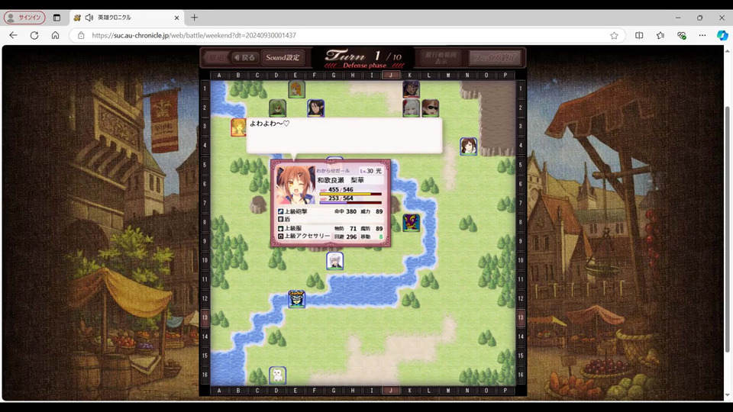The width and height of the screenshot is (733, 412).
Task: Click the 上級砲撃 weapon row
Action: (x=331, y=211)
